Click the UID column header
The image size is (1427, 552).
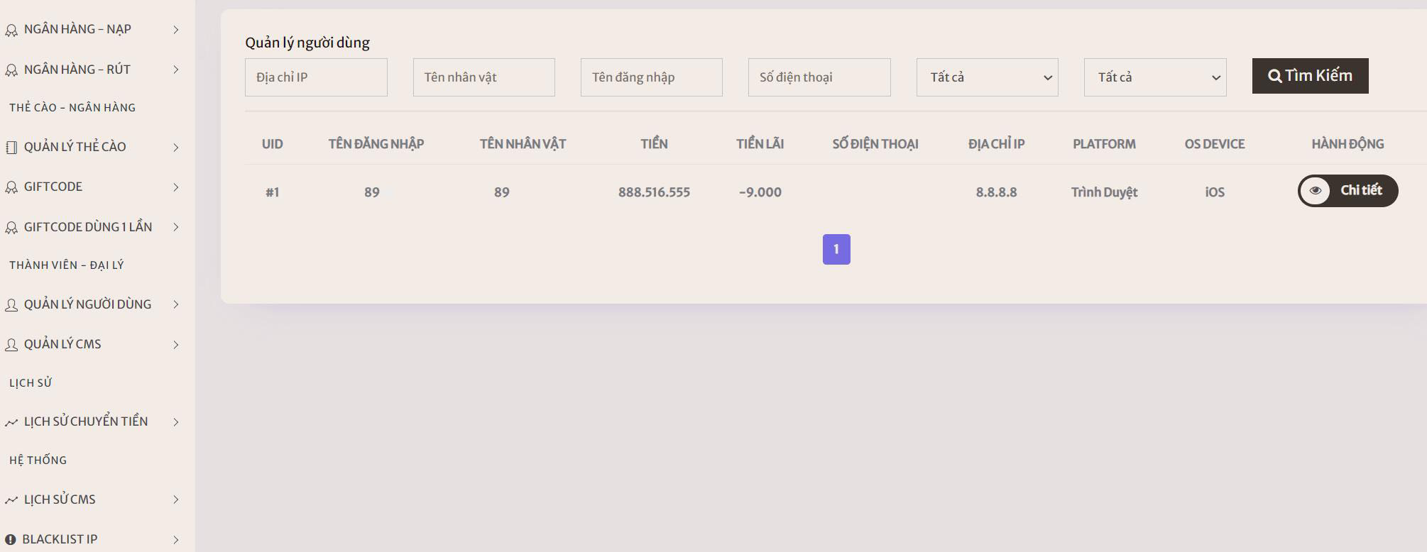point(272,144)
